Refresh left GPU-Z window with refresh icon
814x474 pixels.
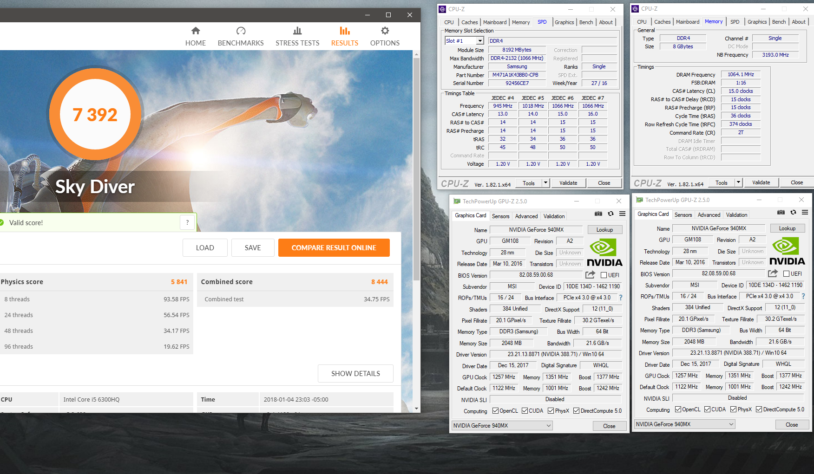tap(610, 214)
